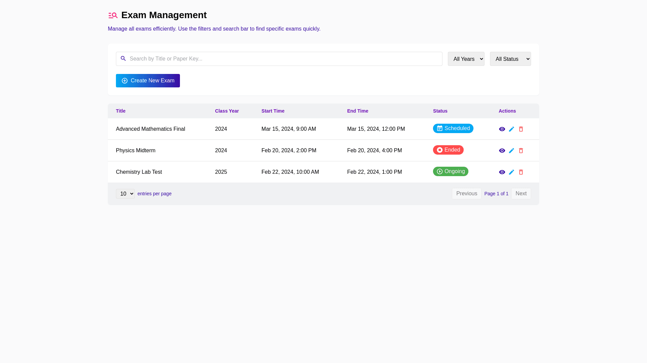The image size is (647, 363).
Task: Click the green Ongoing status badge
Action: [450, 171]
